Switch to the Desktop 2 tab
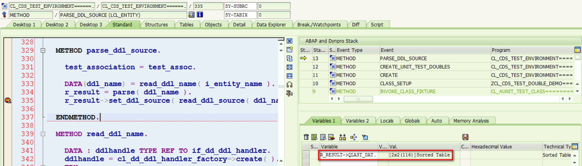Viewport: 582px width, 166px height. coord(57,24)
